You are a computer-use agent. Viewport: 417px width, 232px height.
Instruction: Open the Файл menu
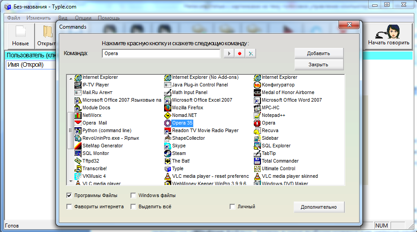pyautogui.click(x=13, y=18)
